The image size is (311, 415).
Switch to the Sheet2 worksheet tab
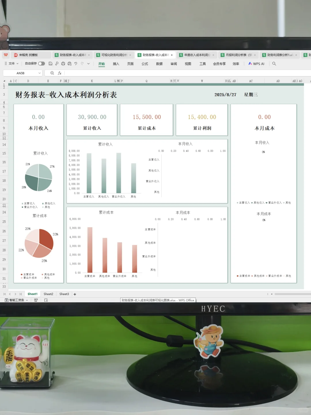[48, 294]
